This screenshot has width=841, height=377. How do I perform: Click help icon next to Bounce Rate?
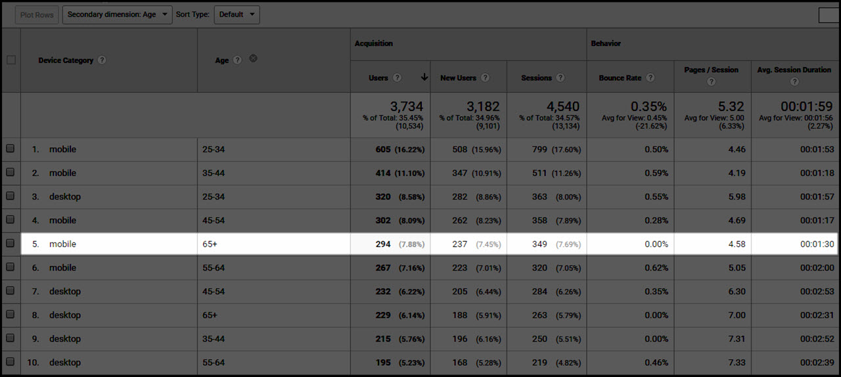(650, 78)
